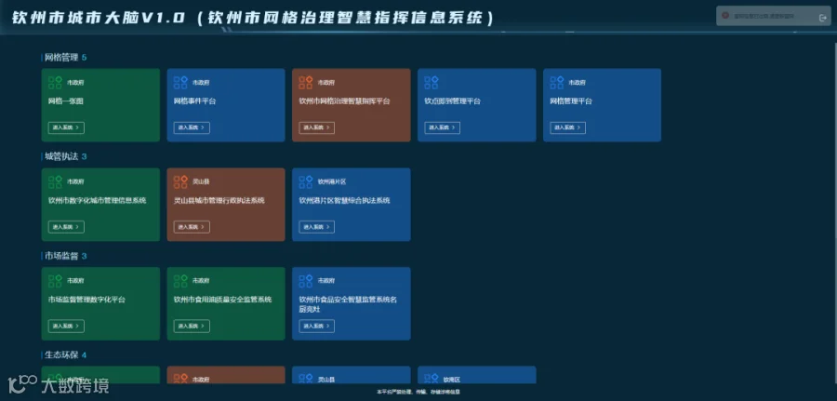The width and height of the screenshot is (837, 401).
Task: Click the orange icon on 钦州市网格治理智慧指挥平台 card
Action: coord(306,82)
